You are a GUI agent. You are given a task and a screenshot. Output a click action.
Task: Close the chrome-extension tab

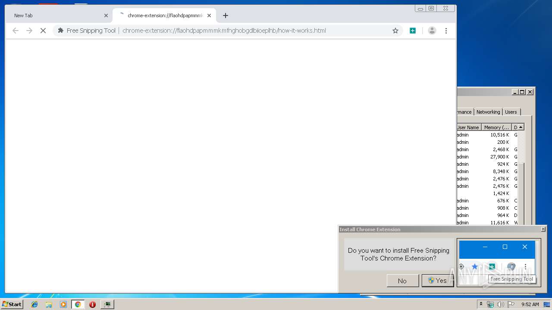(x=209, y=15)
